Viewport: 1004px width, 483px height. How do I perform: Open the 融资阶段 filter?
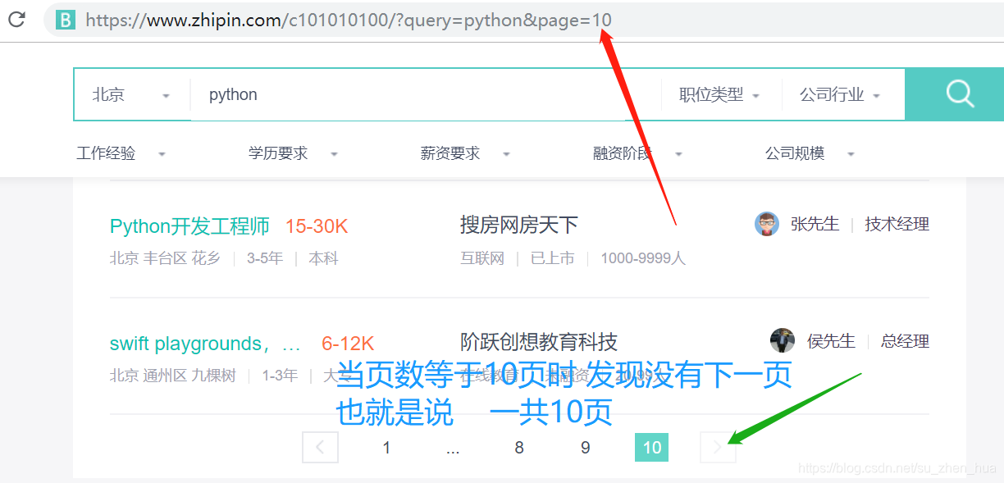[x=637, y=153]
